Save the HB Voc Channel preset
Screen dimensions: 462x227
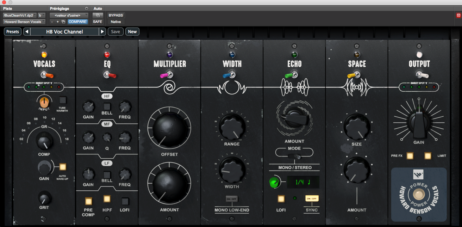tap(115, 31)
